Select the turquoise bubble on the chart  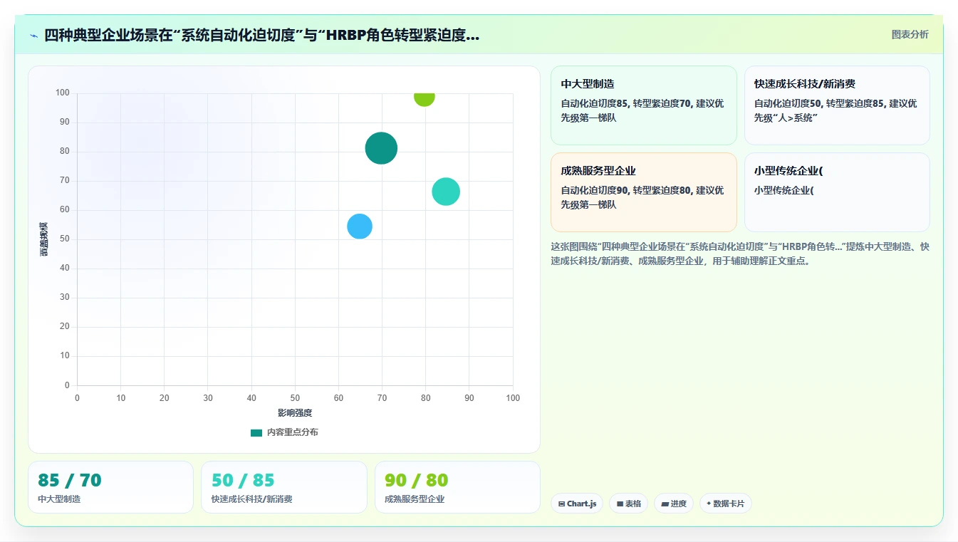click(x=446, y=192)
